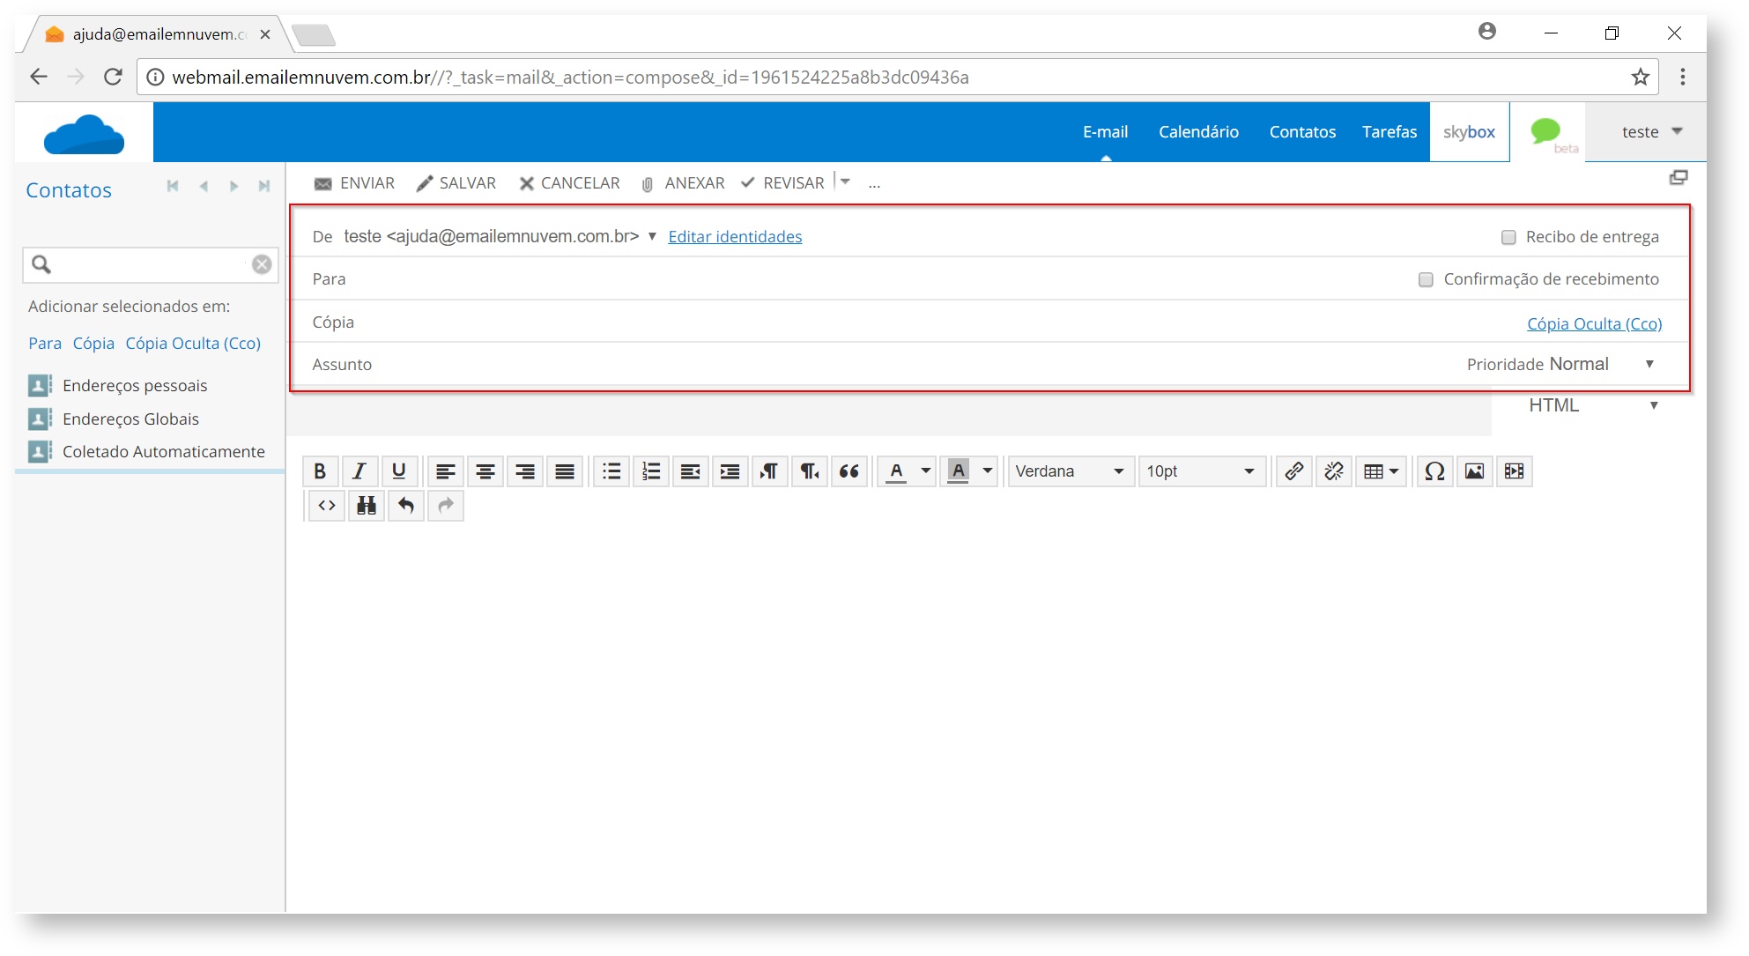Switch to the Calendário tab
This screenshot has height=956, width=1749.
(1198, 131)
